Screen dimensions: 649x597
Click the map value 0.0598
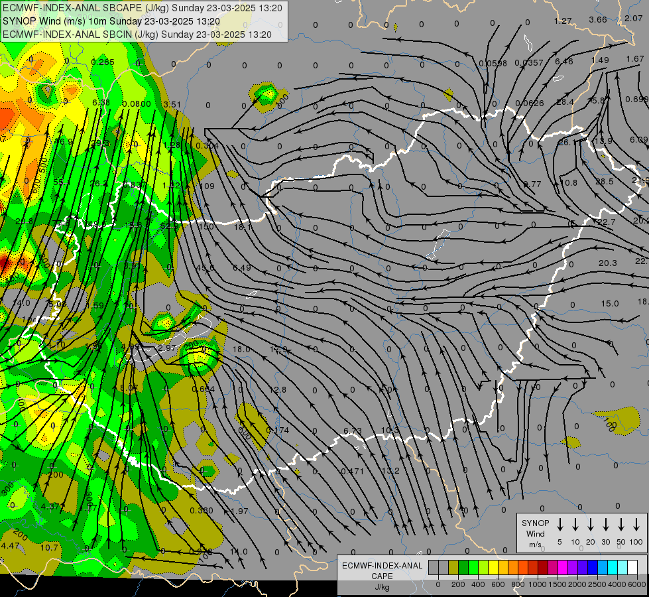(x=493, y=64)
